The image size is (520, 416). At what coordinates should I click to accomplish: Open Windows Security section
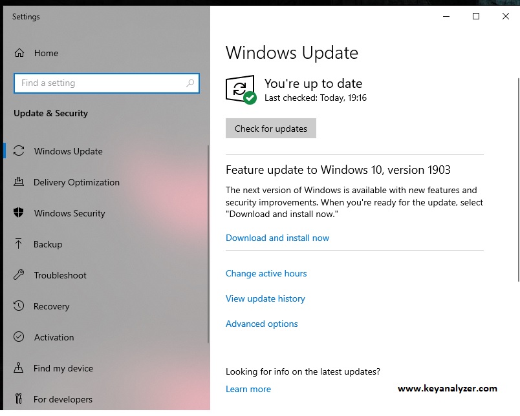click(x=70, y=213)
